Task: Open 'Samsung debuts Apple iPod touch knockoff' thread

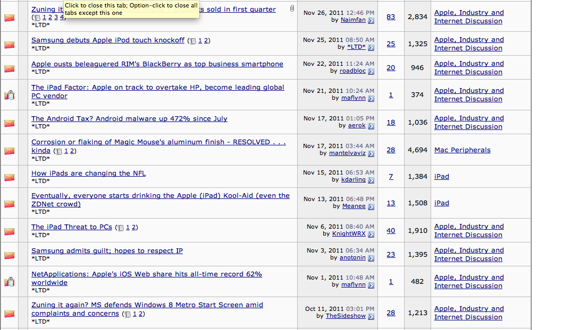Action: coord(108,40)
